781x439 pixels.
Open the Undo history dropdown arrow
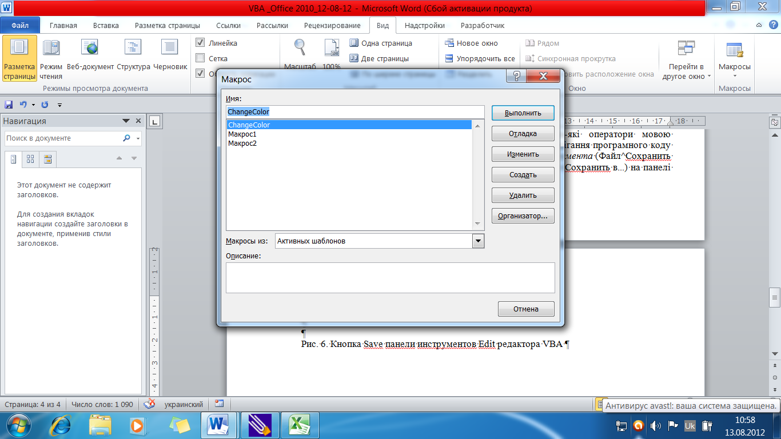pyautogui.click(x=33, y=105)
